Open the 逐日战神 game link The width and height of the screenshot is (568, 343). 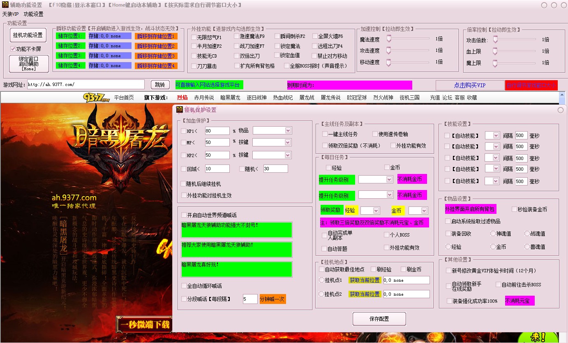click(x=256, y=97)
